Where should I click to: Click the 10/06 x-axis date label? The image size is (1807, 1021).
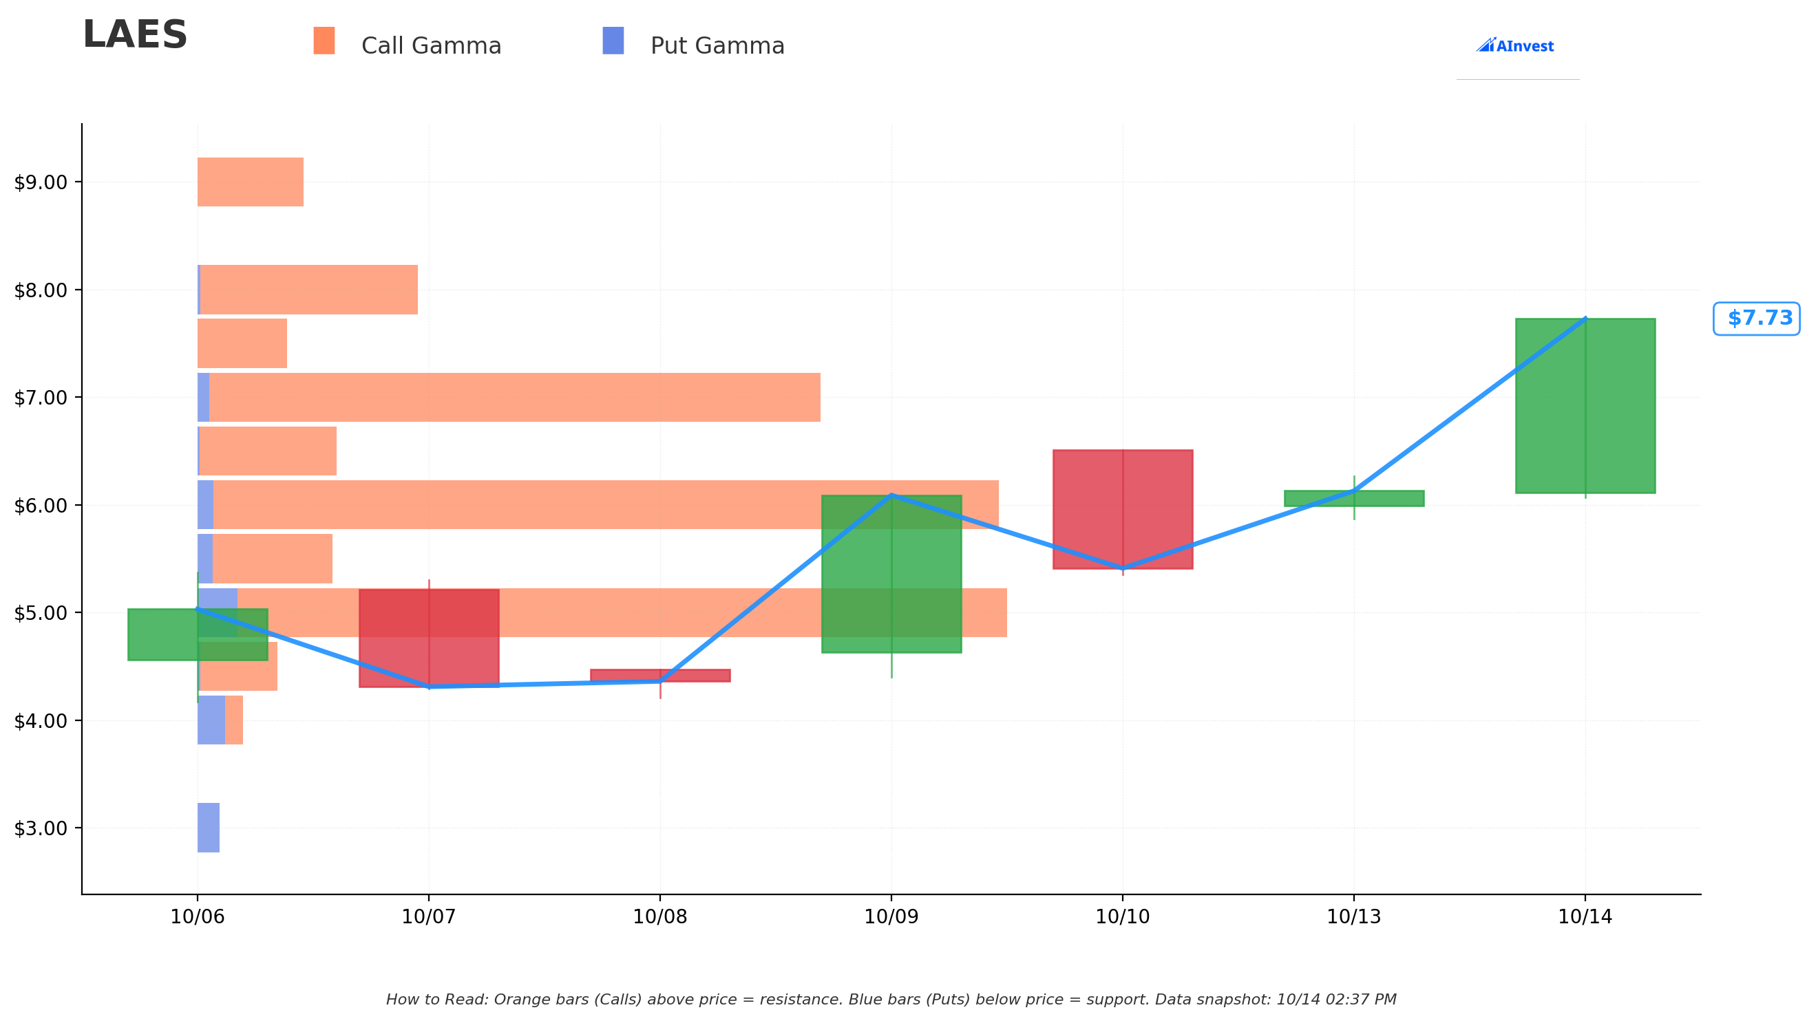pos(198,917)
